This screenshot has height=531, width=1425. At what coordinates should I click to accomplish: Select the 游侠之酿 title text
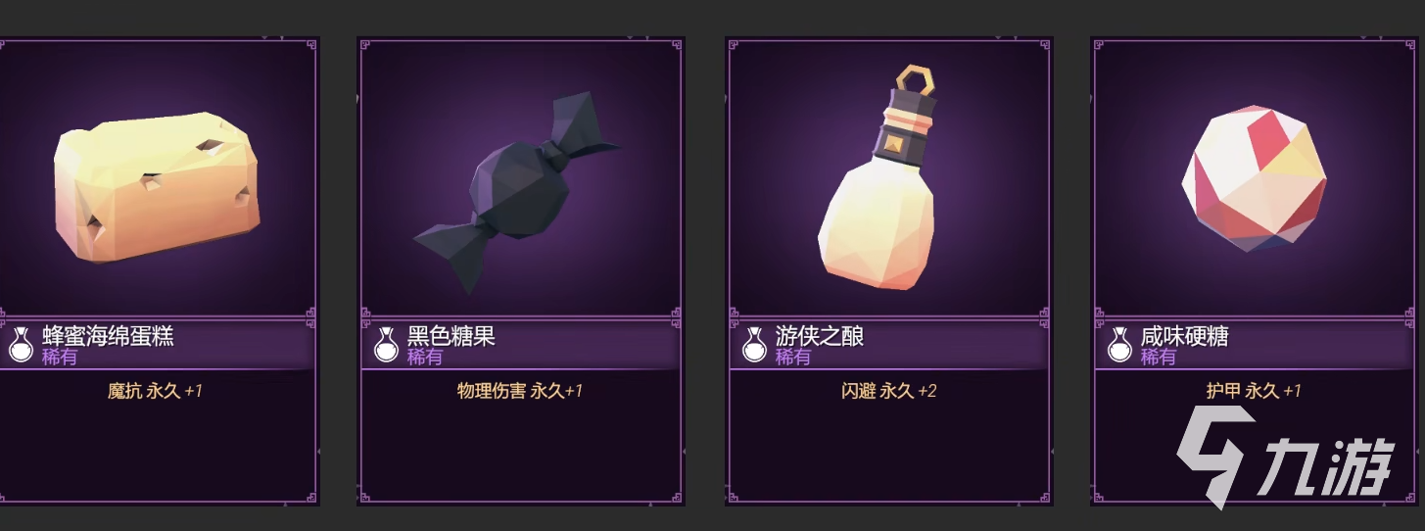click(820, 336)
